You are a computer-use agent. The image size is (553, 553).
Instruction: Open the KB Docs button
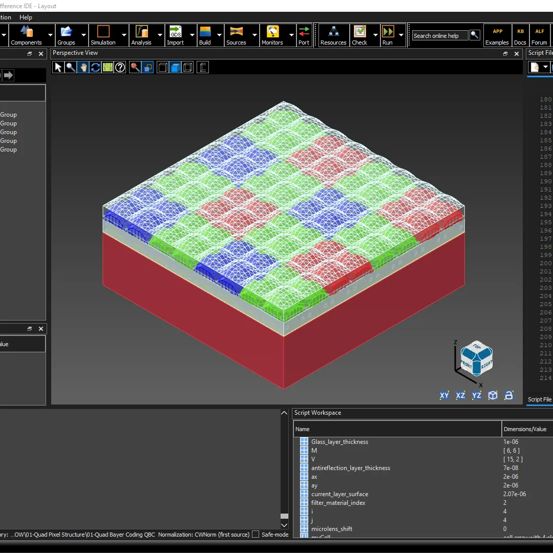(x=520, y=36)
